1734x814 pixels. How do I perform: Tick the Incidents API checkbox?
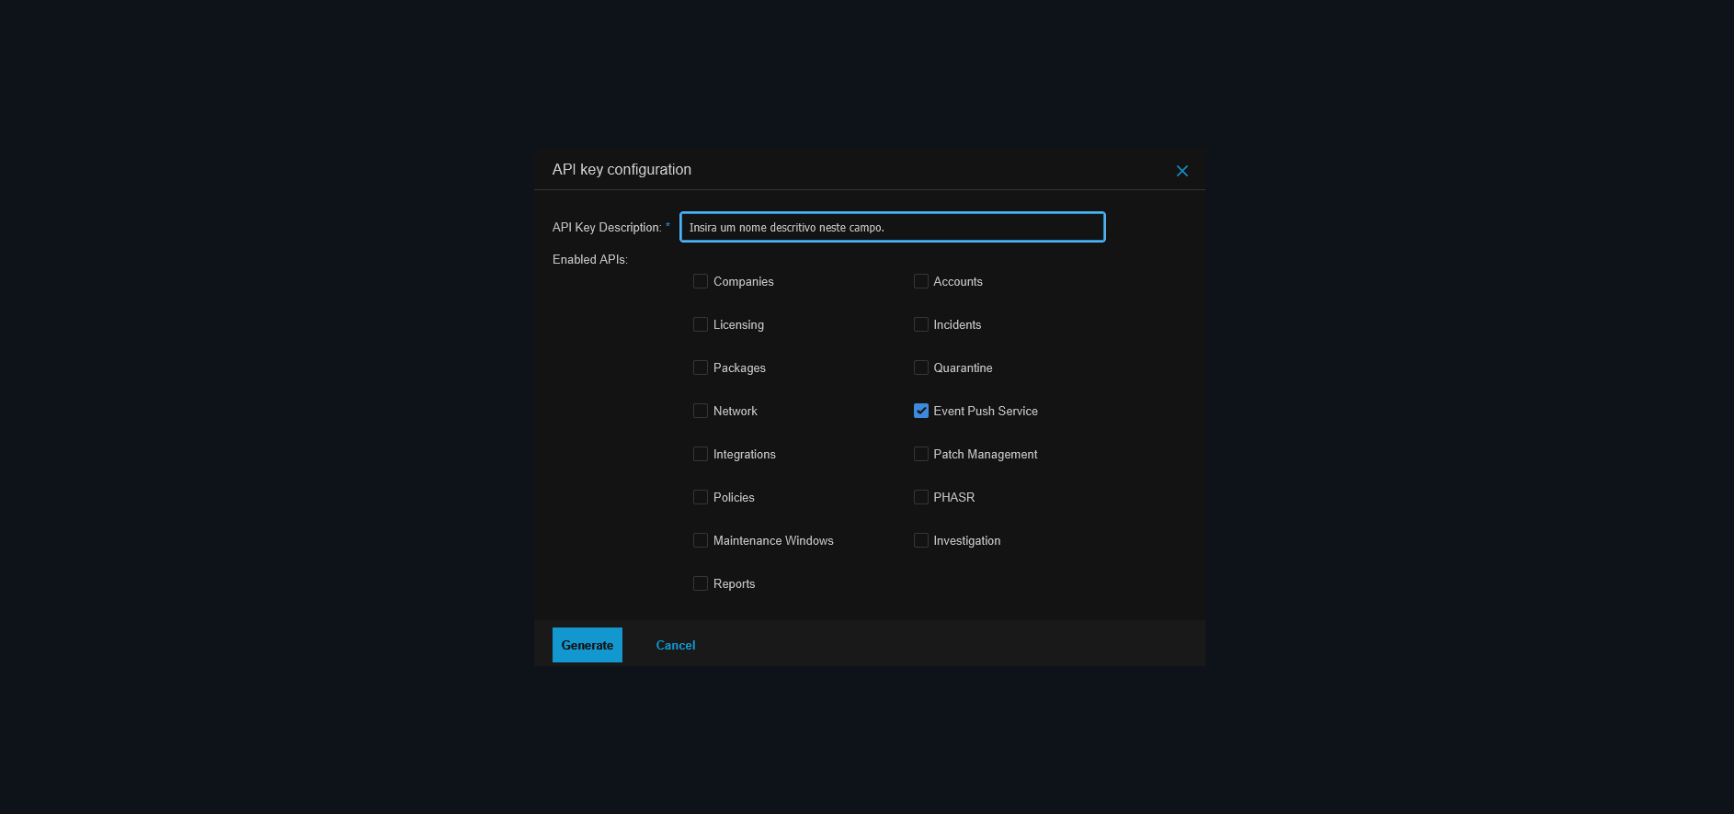[x=921, y=324]
